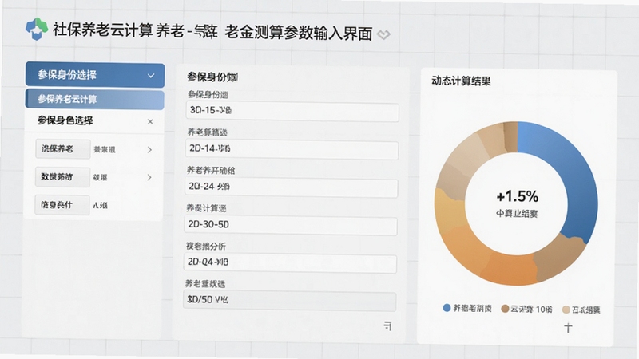The width and height of the screenshot is (639, 359).
Task: Click the 2D-Q4 input field
Action: [x=290, y=263]
